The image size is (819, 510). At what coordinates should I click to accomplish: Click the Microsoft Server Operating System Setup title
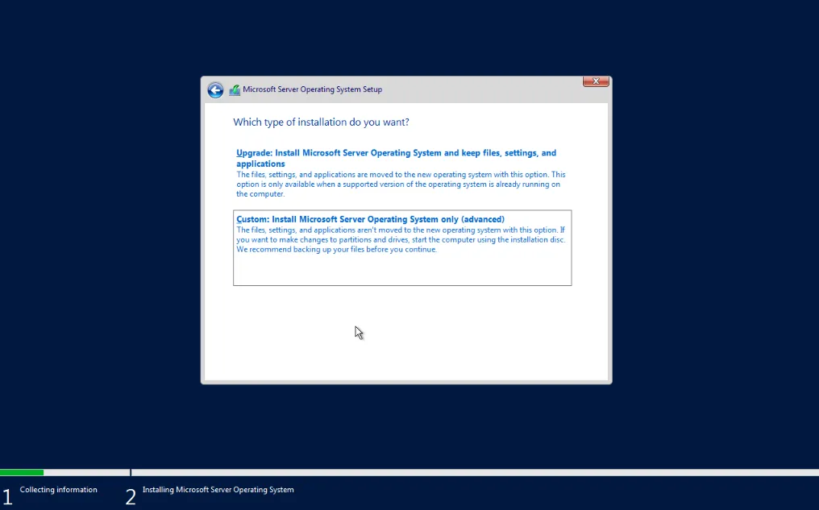[x=311, y=89]
